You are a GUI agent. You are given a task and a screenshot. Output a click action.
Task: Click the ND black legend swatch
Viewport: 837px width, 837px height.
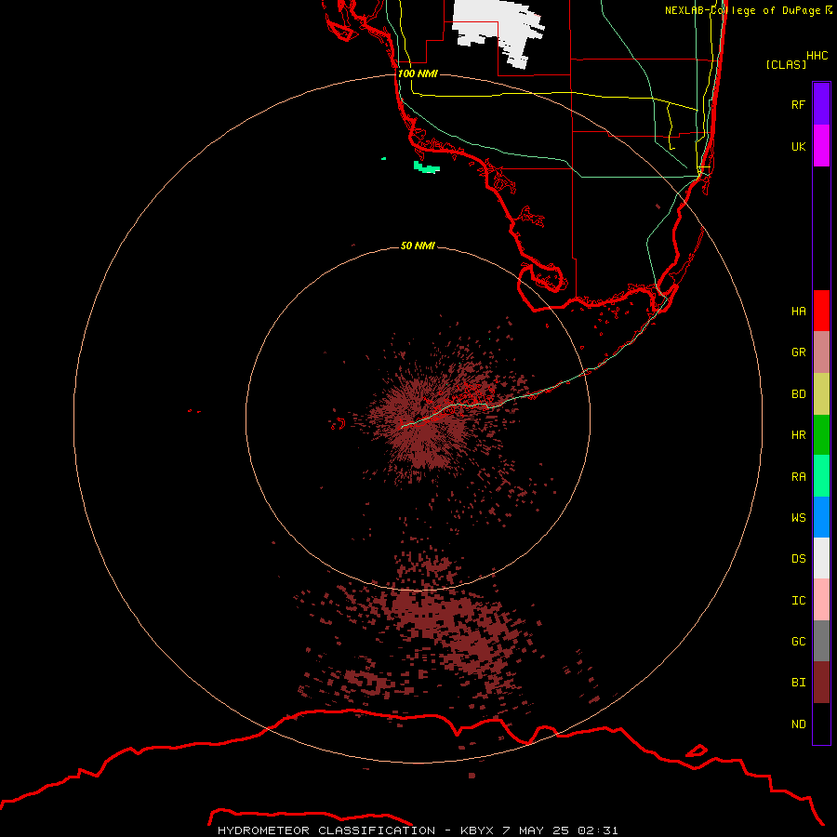[x=821, y=724]
